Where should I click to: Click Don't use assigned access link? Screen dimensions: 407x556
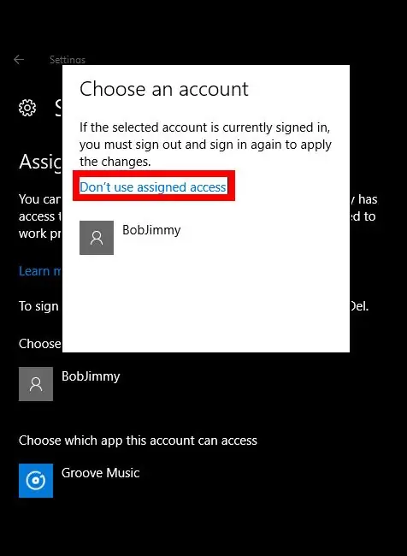pos(153,186)
